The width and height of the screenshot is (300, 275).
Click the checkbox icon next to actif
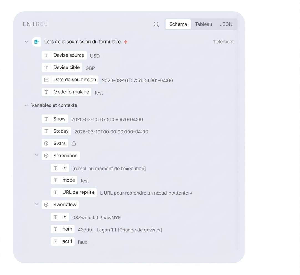point(55,241)
